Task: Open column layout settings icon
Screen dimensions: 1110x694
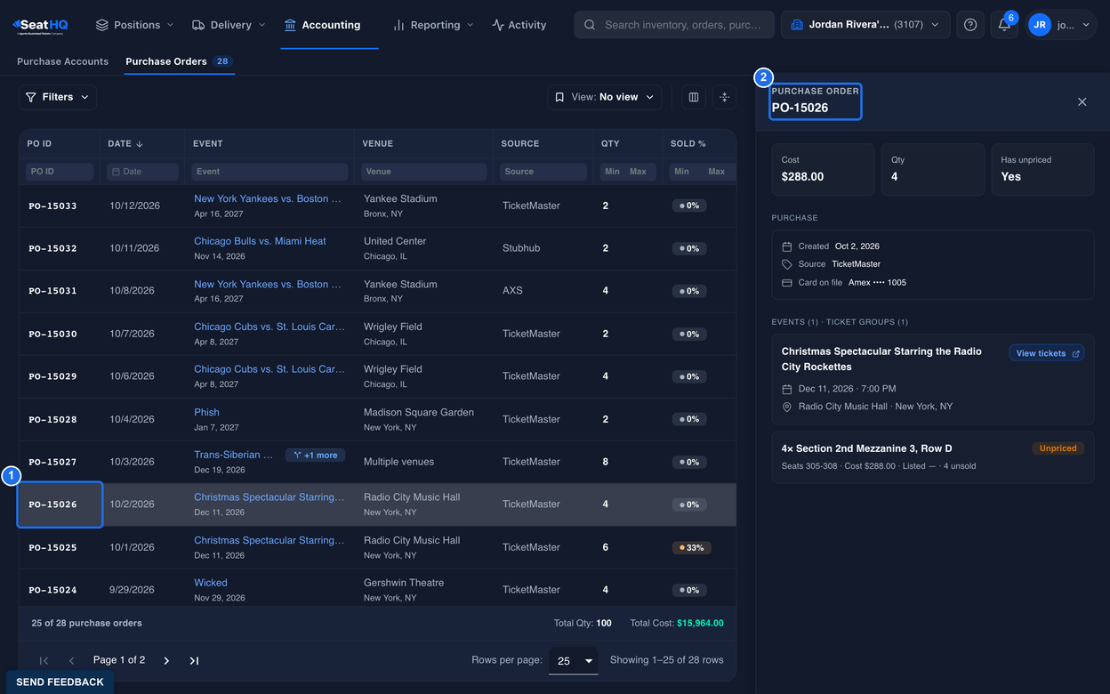Action: 694,97
